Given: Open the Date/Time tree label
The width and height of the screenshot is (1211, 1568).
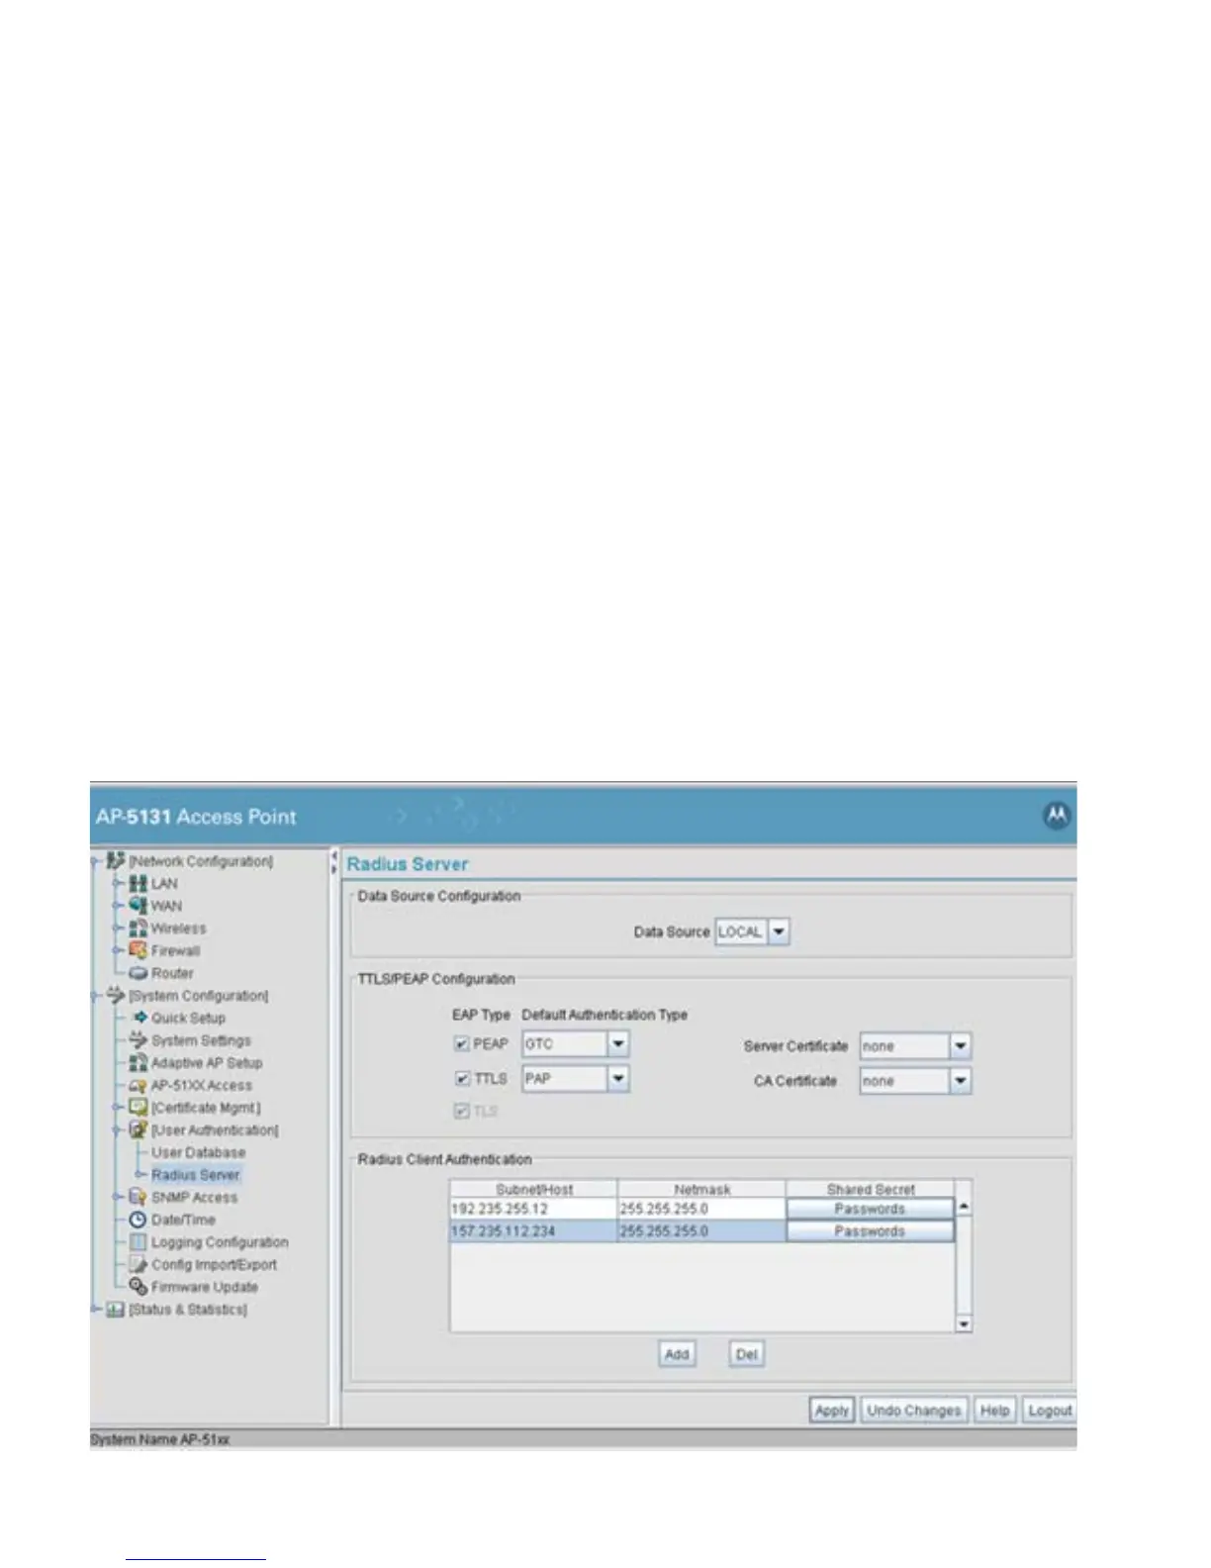Looking at the screenshot, I should coord(182,1220).
